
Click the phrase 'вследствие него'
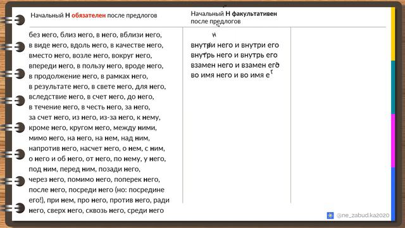(x=56, y=97)
